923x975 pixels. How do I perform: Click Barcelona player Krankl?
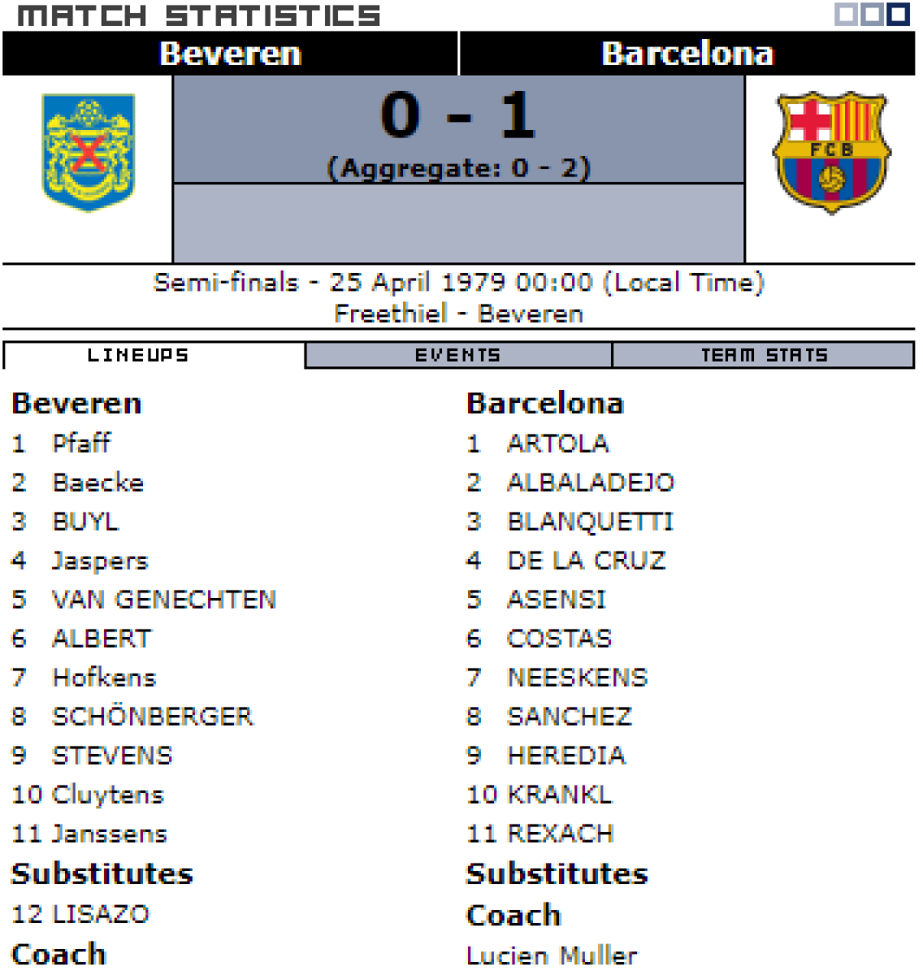pos(559,795)
